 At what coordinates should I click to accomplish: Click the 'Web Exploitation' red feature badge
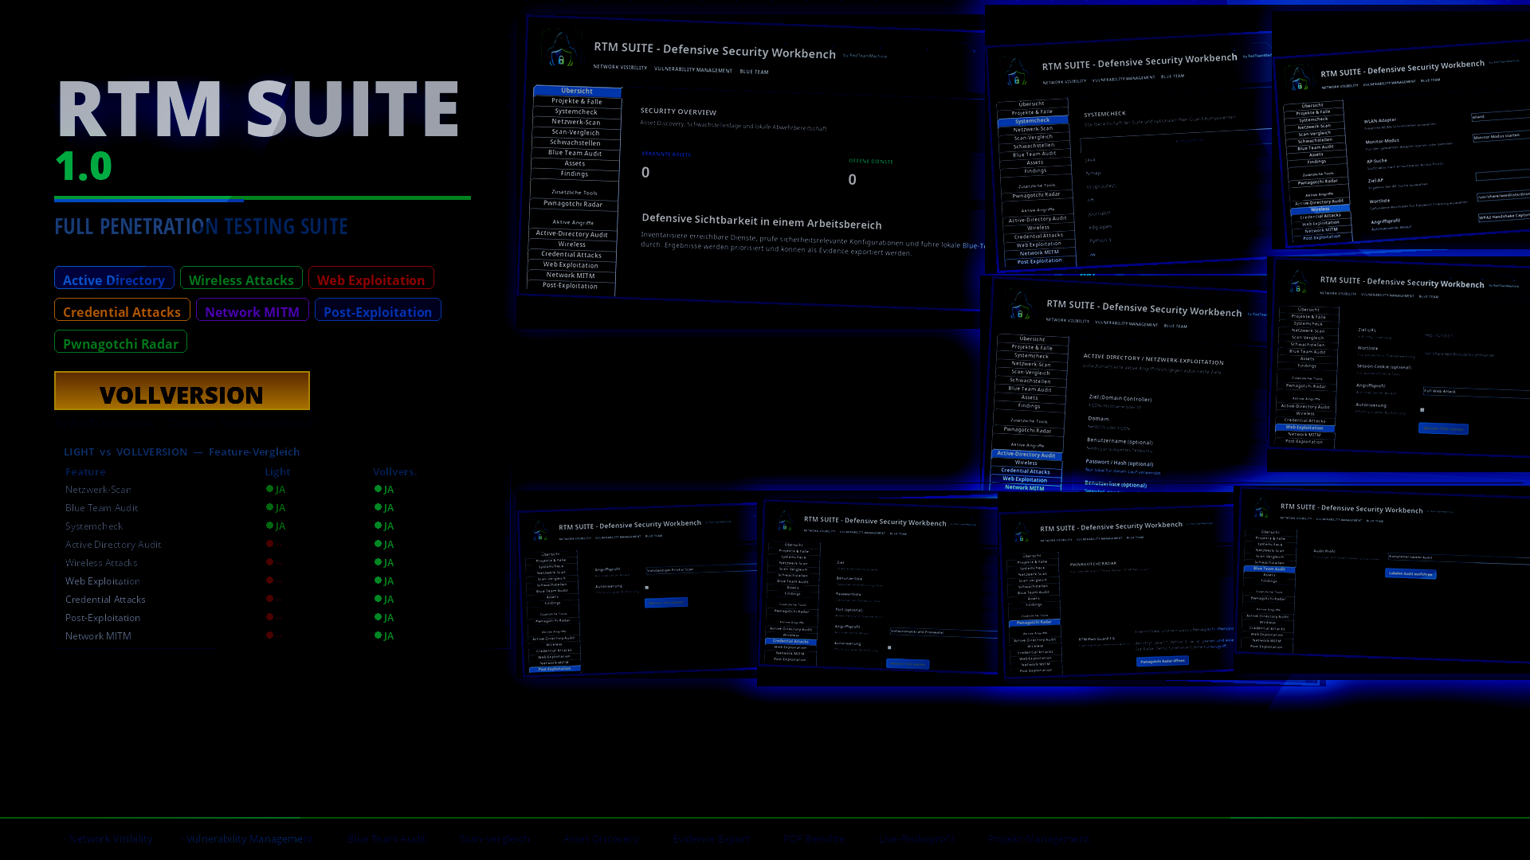371,278
